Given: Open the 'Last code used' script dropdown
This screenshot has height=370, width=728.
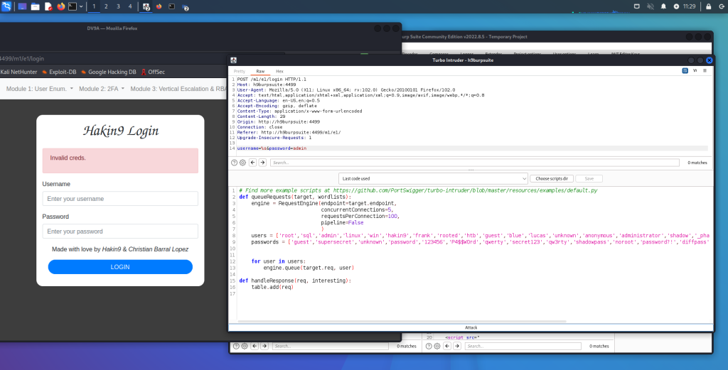Looking at the screenshot, I should 433,178.
